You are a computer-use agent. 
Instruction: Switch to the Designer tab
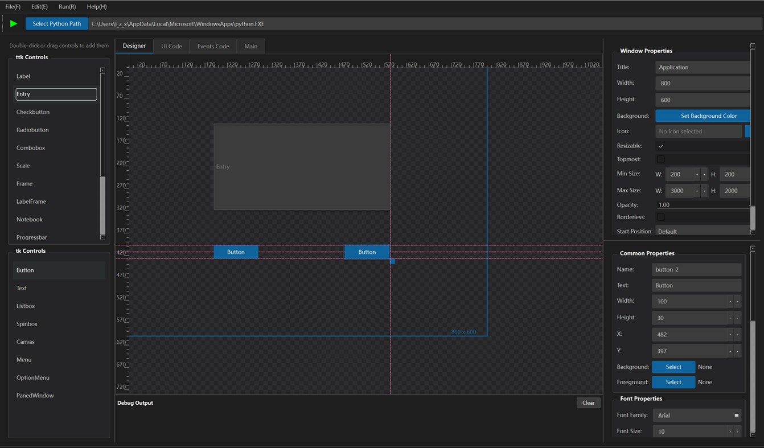tap(134, 46)
